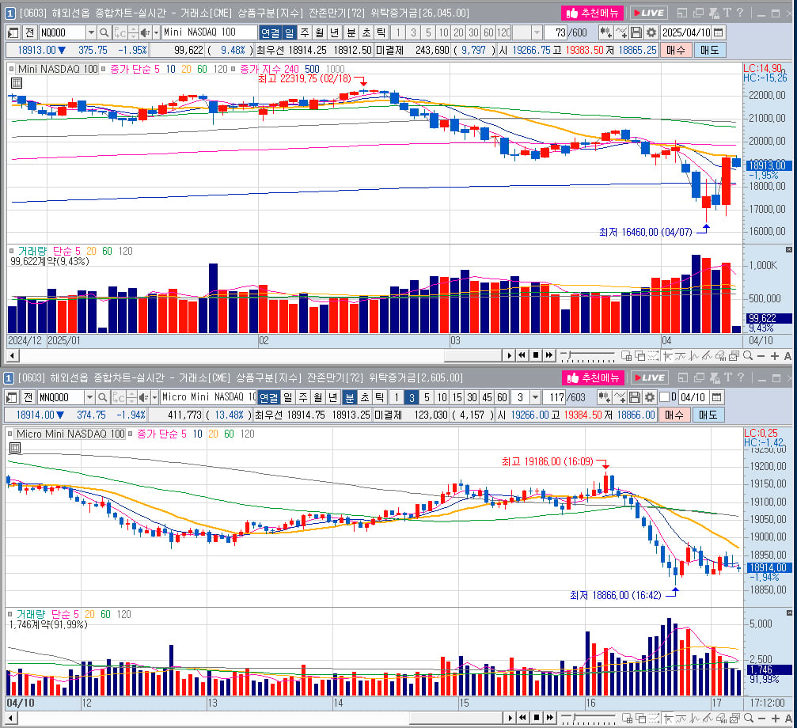Search for a symbol next to NQ000
797x728 pixels.
104,32
